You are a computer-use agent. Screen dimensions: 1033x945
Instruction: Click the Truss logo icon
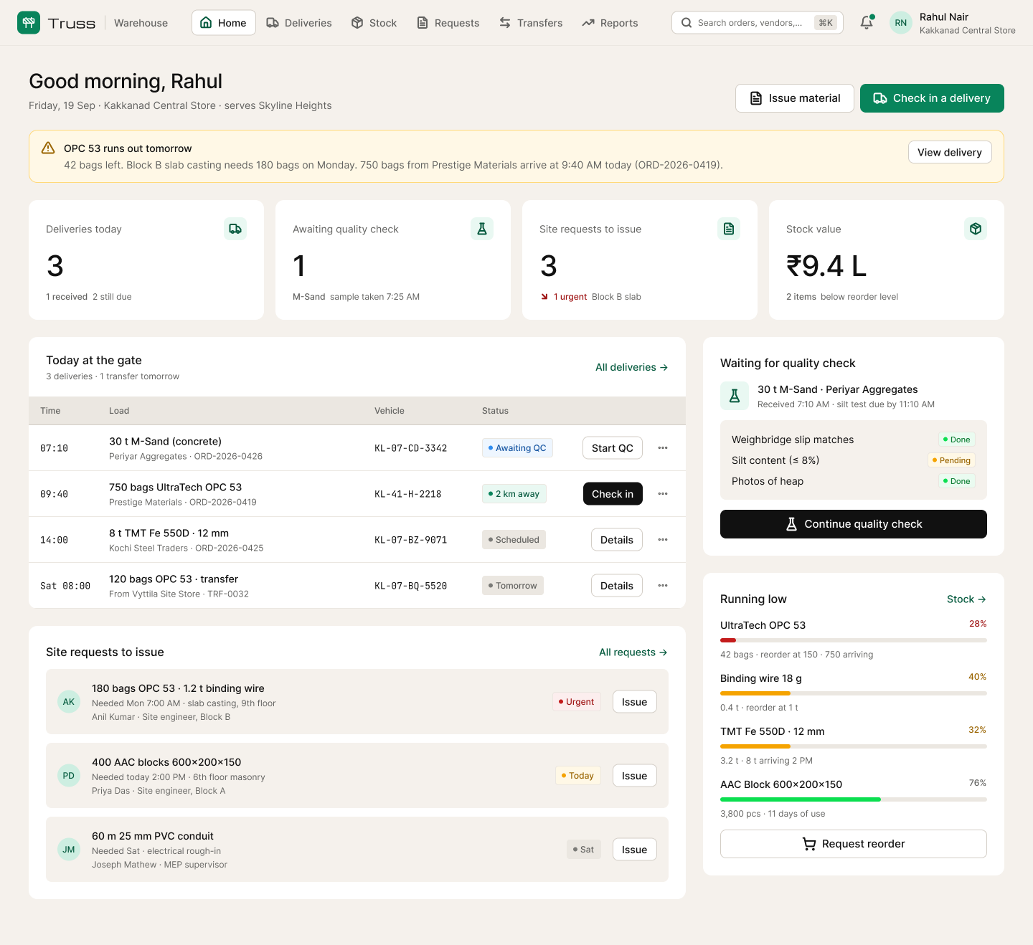(x=29, y=23)
